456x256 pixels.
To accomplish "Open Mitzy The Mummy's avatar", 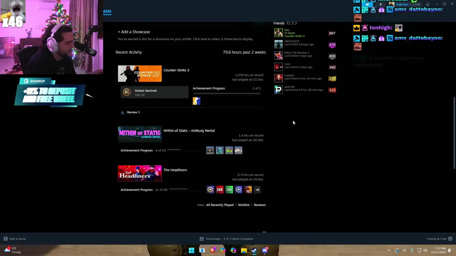I will (x=279, y=55).
